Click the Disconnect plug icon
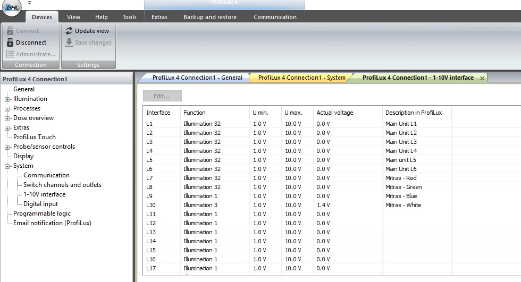This screenshot has height=282, width=521. (x=10, y=42)
